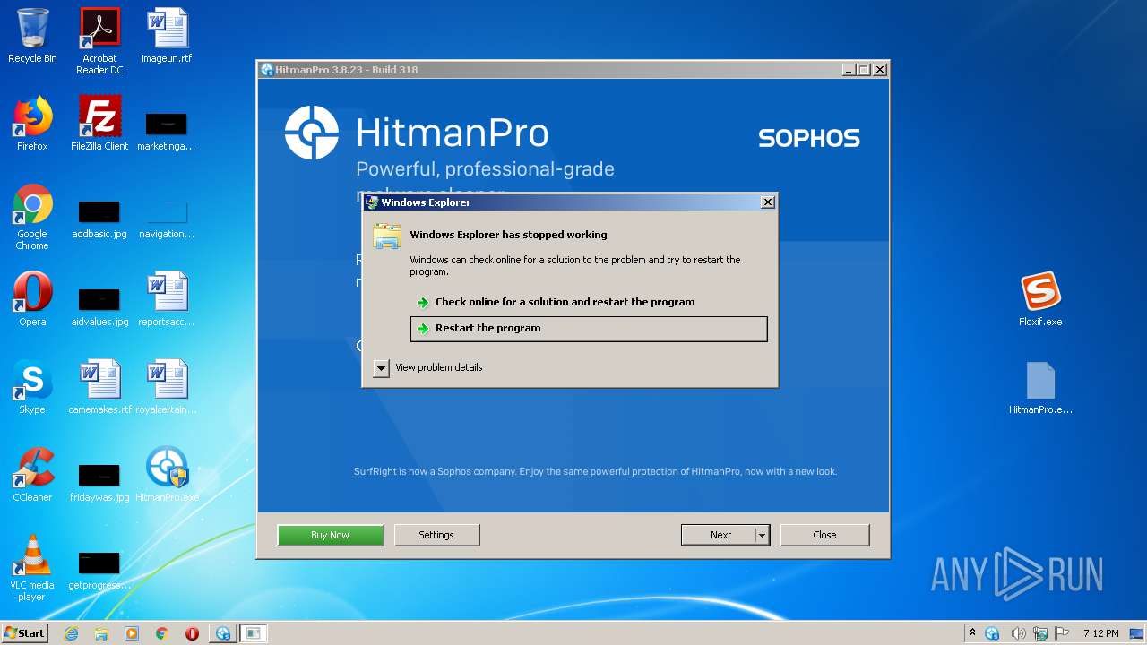1147x645 pixels.
Task: Close the Windows Explorer error dialog
Action: coord(767,202)
